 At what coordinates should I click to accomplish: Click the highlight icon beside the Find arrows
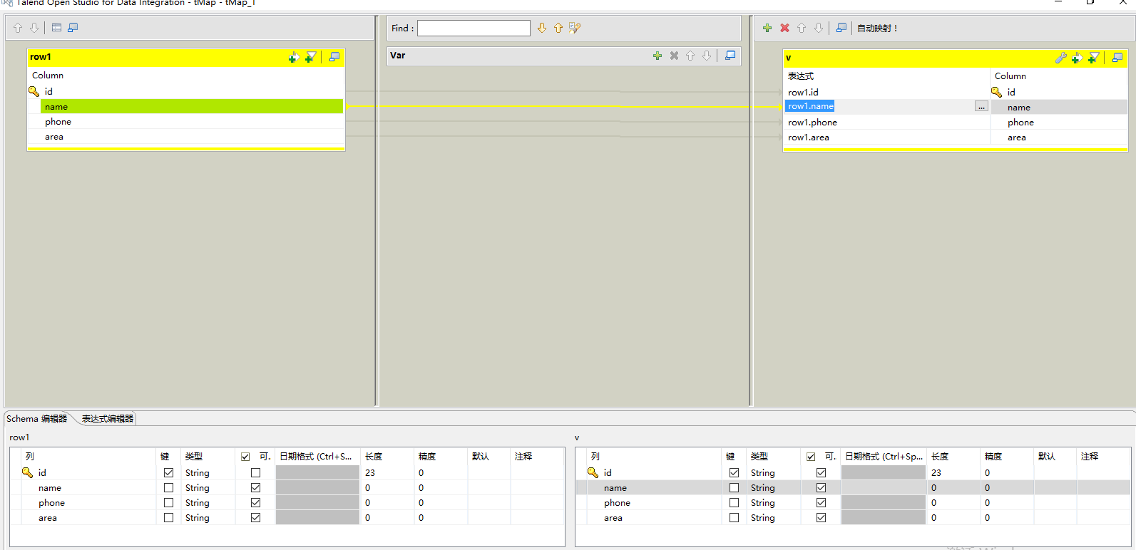pyautogui.click(x=575, y=28)
